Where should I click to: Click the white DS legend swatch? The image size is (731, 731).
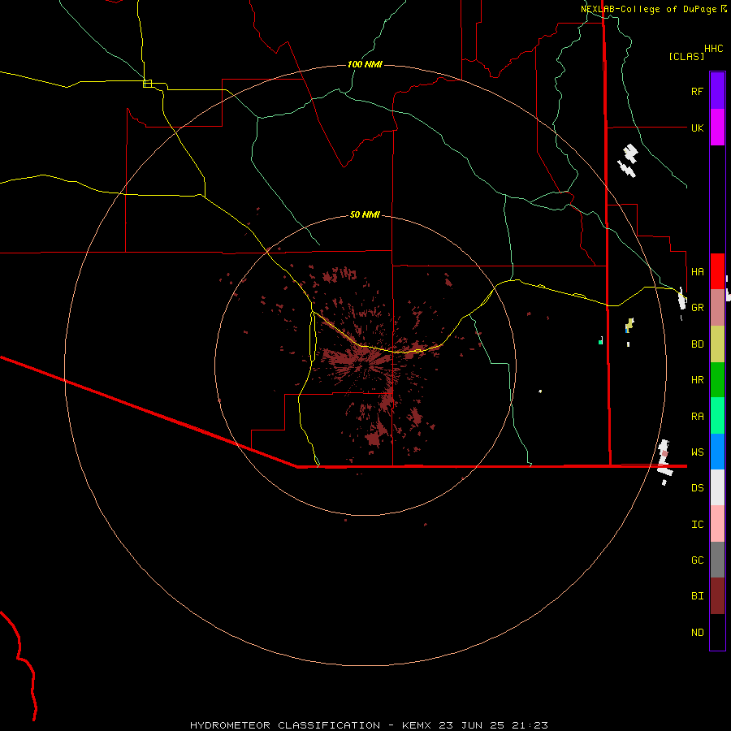coord(717,487)
